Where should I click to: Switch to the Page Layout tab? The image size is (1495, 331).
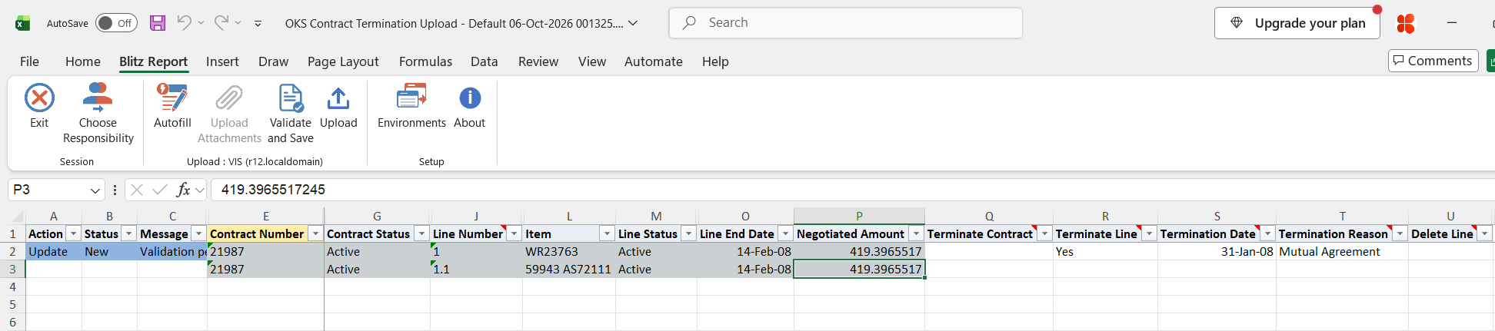click(343, 61)
